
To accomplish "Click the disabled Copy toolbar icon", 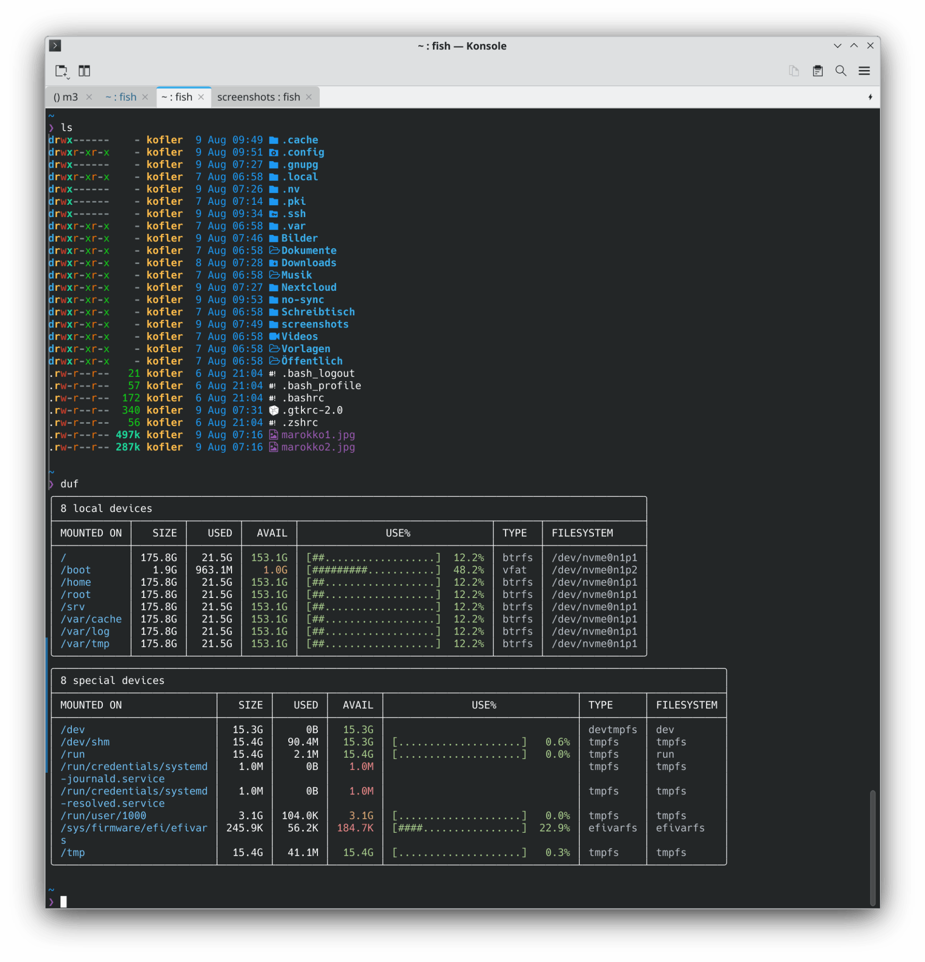I will coord(794,70).
